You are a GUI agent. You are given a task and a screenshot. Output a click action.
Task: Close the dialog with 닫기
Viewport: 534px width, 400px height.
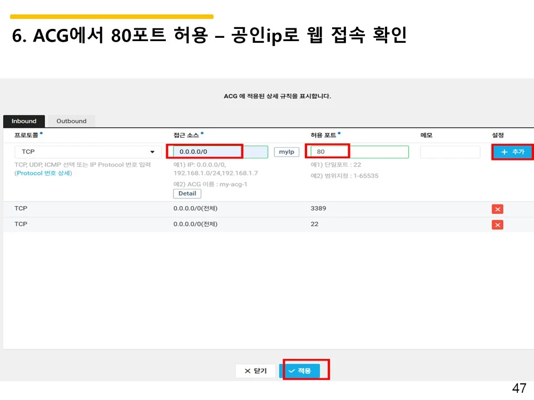tap(255, 371)
